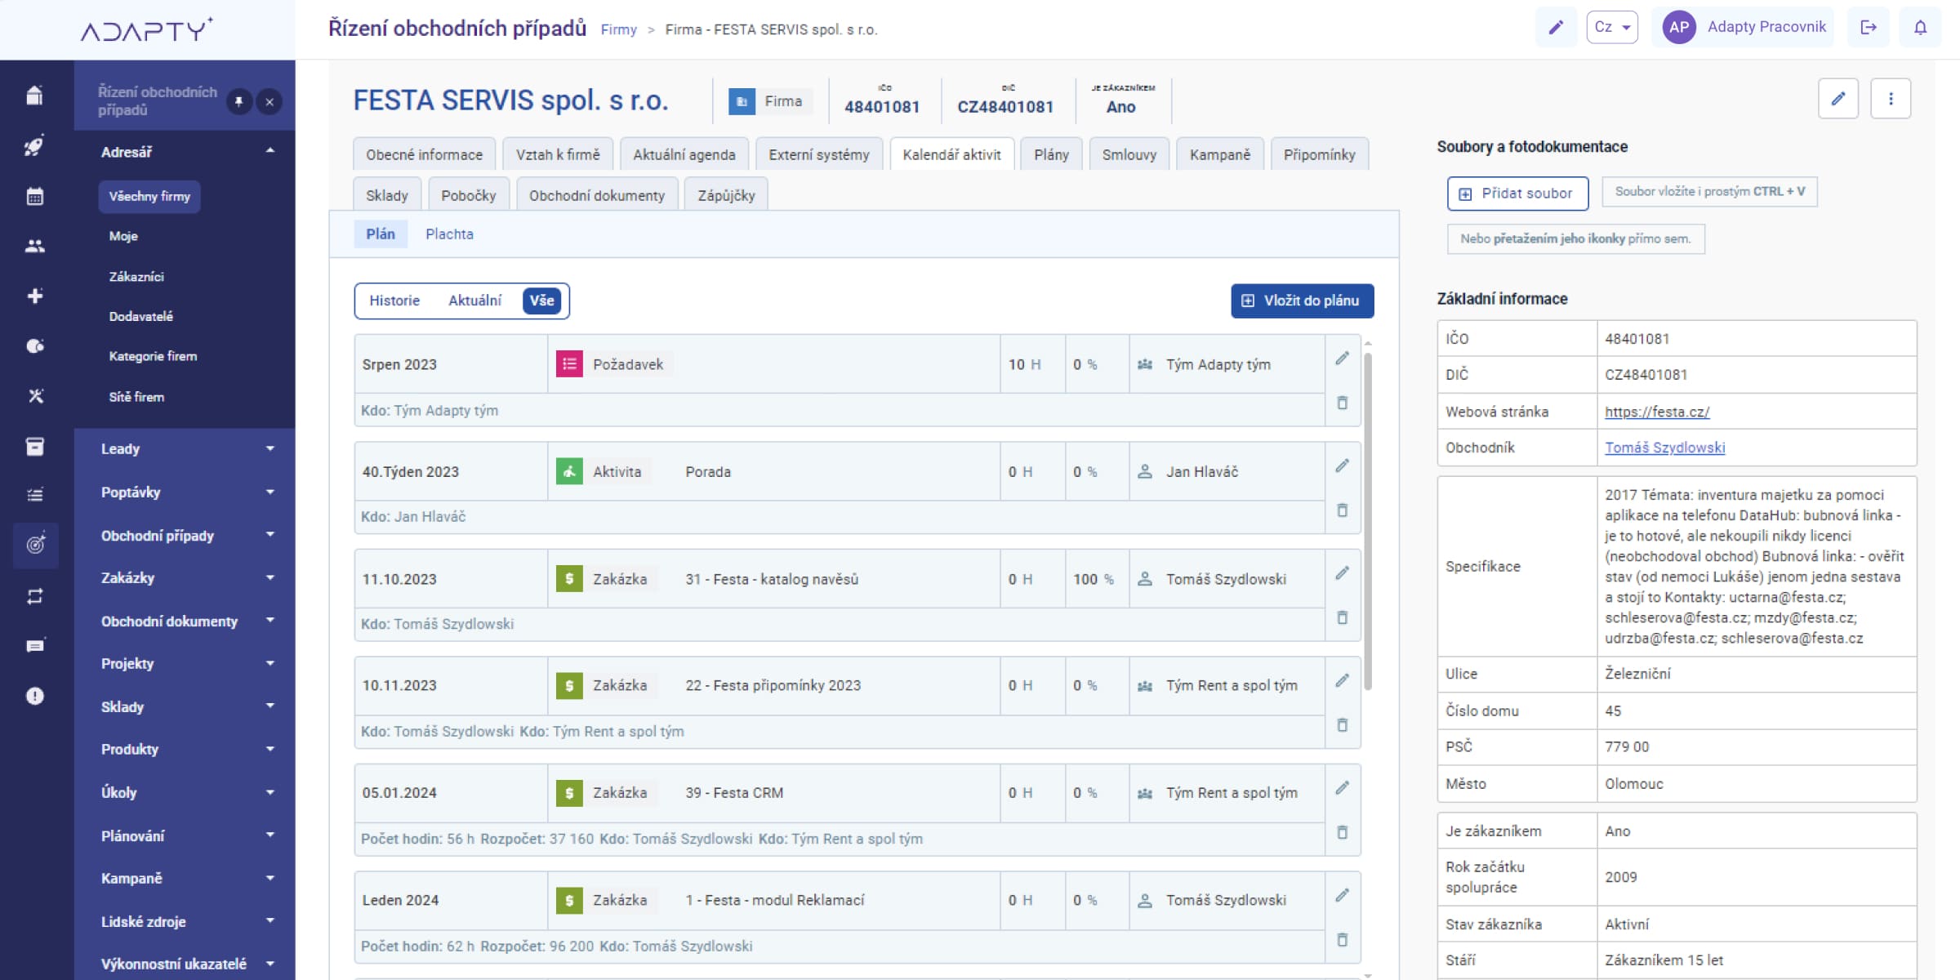Select the target icon in the left rail
Screen dimensions: 1960x980
point(34,545)
